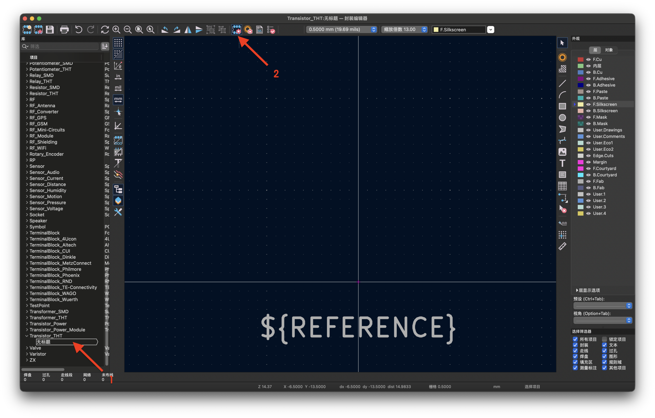The image size is (655, 418).
Task: Click the Undo arrow icon
Action: pyautogui.click(x=79, y=29)
